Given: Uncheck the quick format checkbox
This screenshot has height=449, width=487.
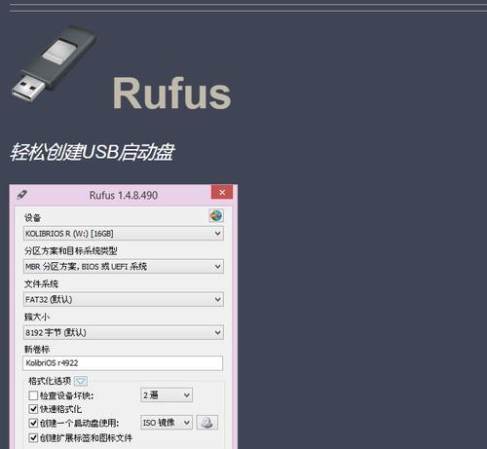Looking at the screenshot, I should tap(33, 409).
